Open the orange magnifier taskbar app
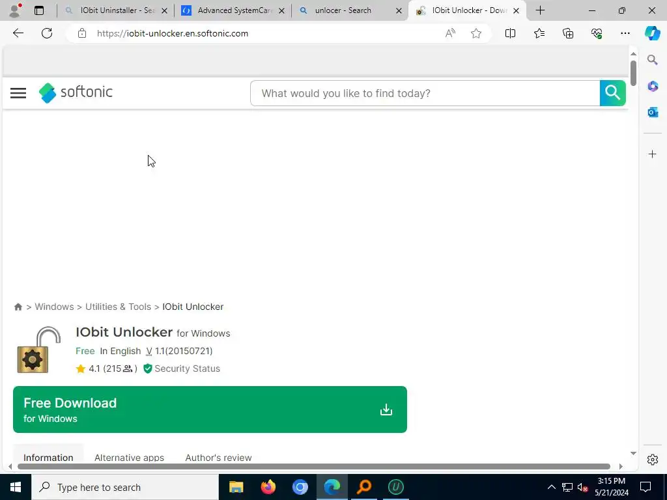This screenshot has width=667, height=500. (x=364, y=487)
